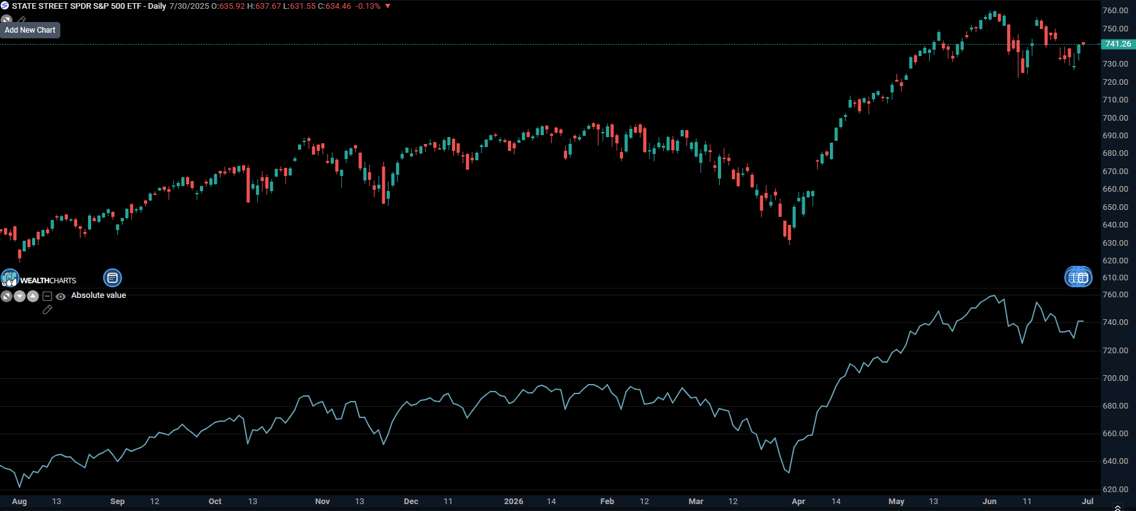This screenshot has width=1136, height=511.
Task: Collapse the Absolute value indicator pane
Action: click(x=47, y=296)
